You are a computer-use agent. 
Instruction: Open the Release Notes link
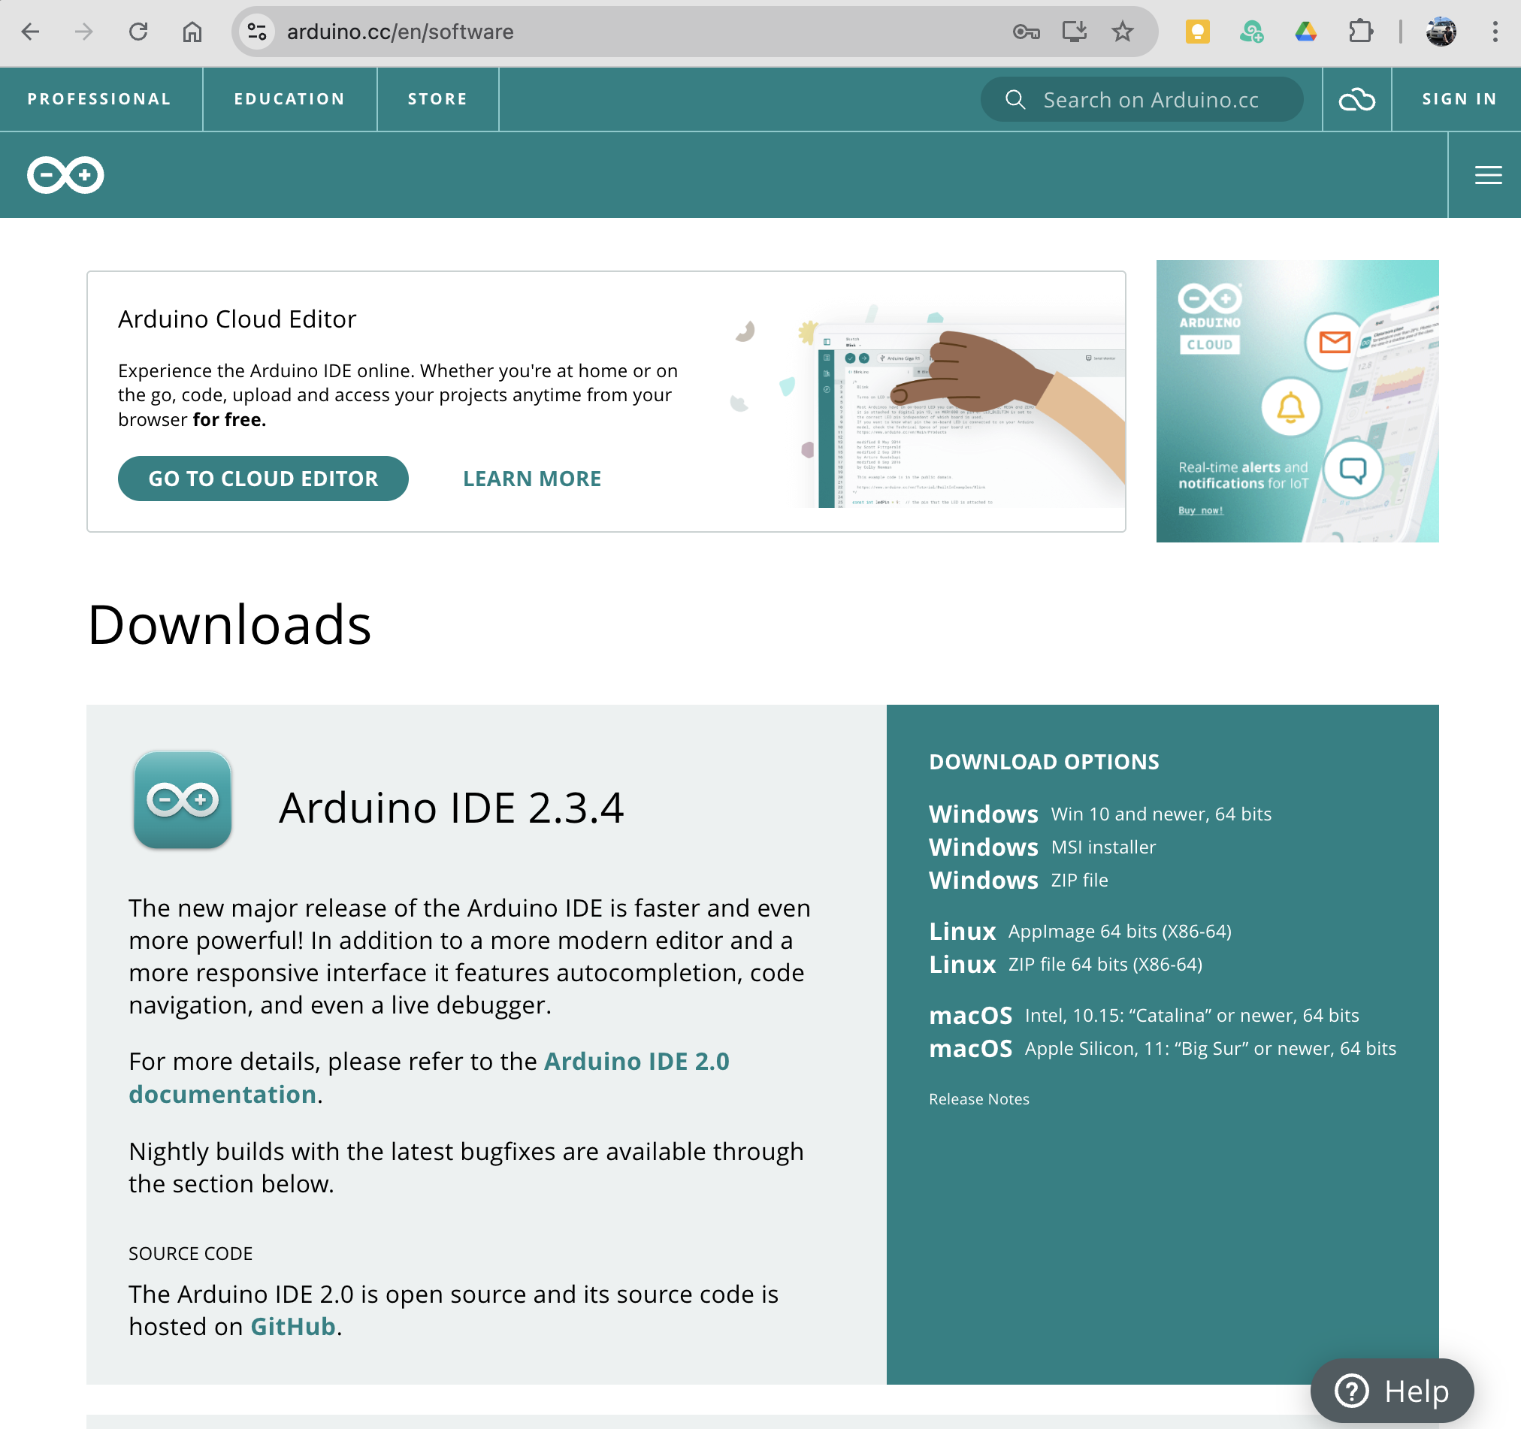tap(978, 1099)
